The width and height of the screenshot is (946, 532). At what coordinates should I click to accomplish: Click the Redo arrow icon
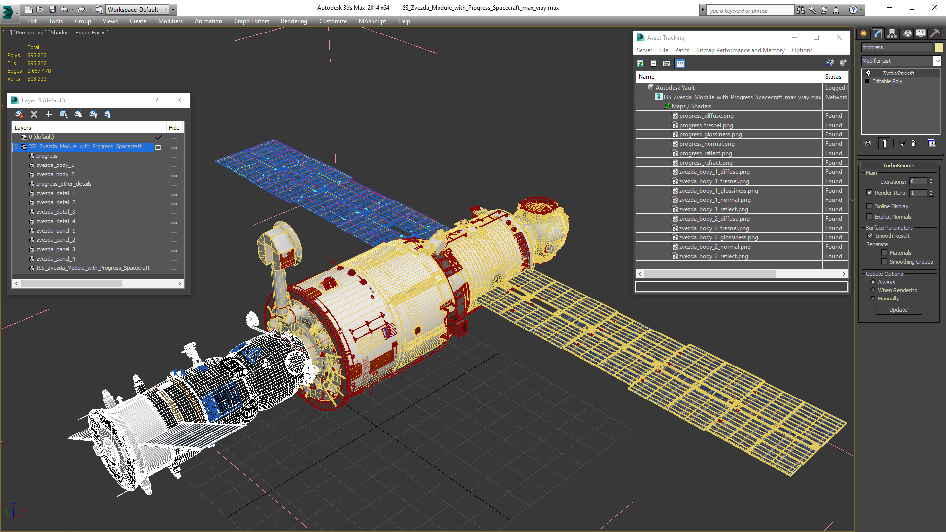(81, 9)
